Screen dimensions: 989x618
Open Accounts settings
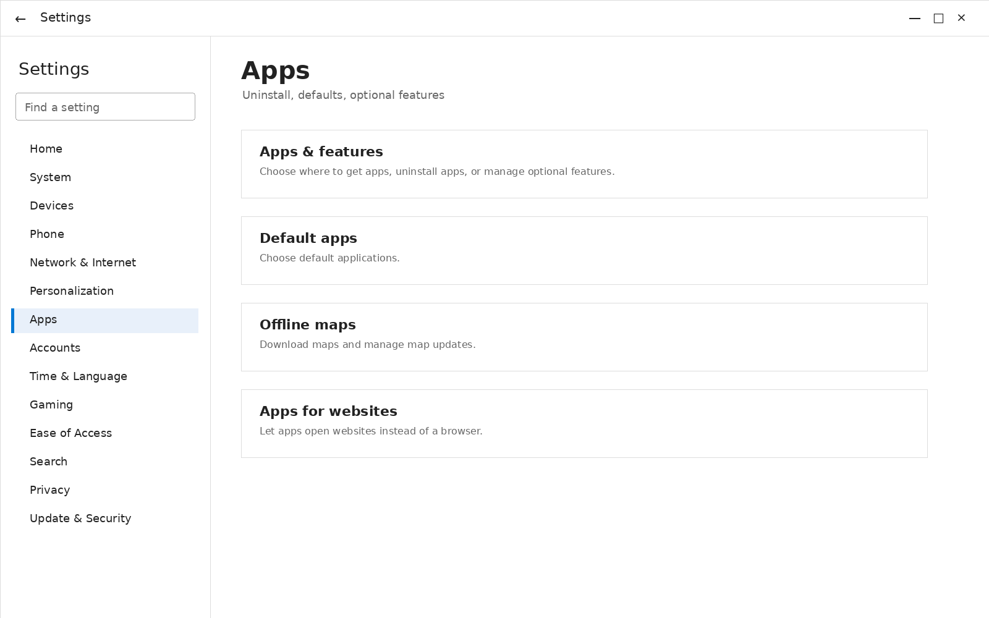[x=104, y=348]
